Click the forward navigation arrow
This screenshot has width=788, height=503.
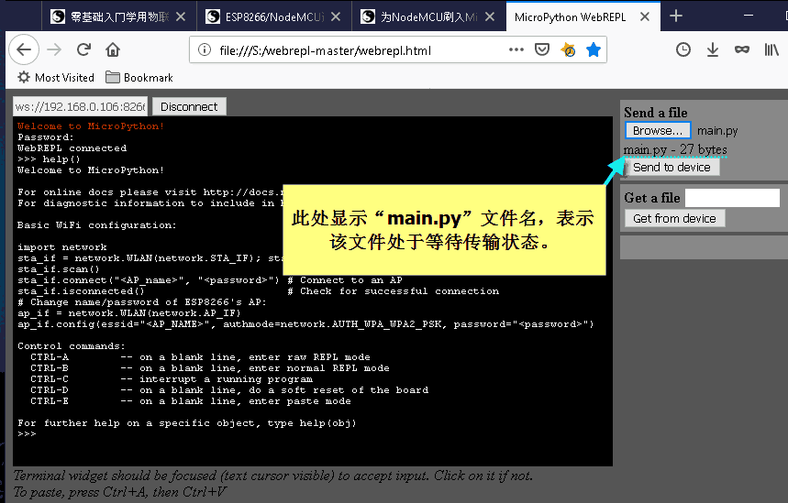(x=54, y=49)
